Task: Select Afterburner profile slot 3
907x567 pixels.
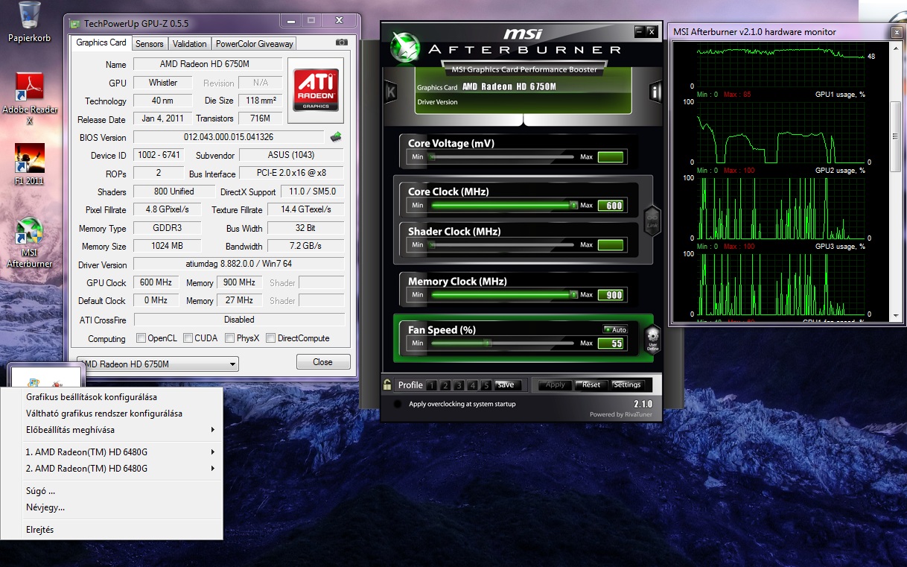Action: coord(459,385)
